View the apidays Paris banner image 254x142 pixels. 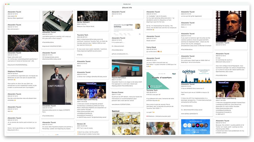tap(196, 76)
